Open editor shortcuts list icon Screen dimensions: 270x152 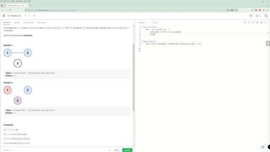257,22
